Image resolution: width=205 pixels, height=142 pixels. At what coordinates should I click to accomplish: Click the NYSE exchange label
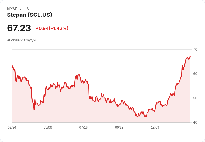point(12,9)
